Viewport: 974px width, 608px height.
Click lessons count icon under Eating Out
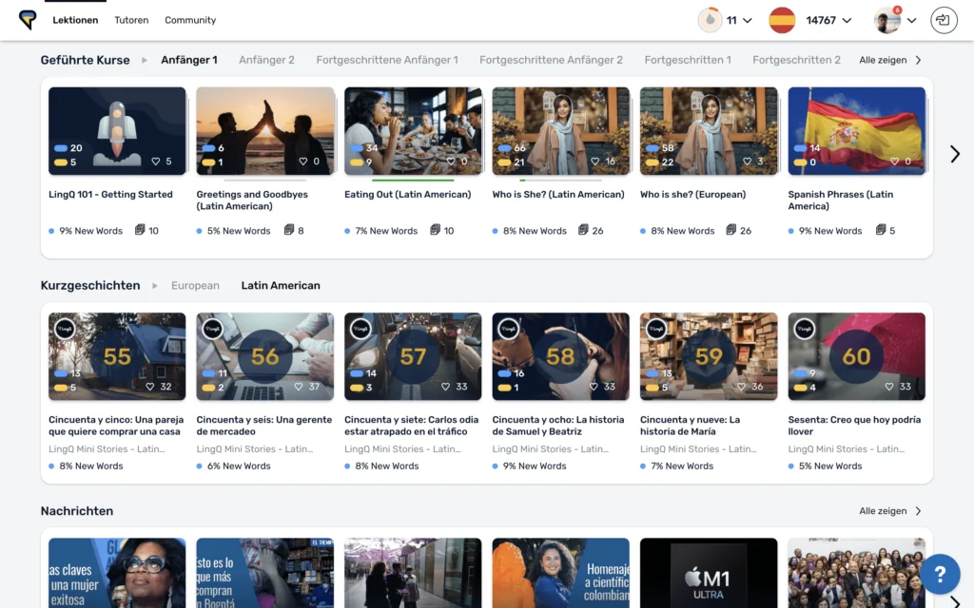coord(436,230)
